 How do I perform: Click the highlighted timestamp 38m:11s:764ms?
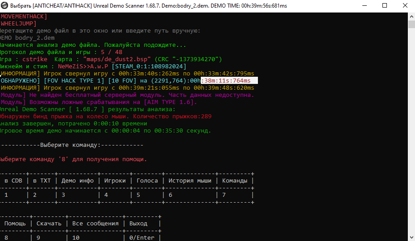tap(229, 81)
